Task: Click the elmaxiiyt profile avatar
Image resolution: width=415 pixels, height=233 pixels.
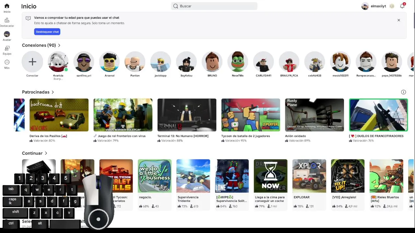Action: coord(365,6)
